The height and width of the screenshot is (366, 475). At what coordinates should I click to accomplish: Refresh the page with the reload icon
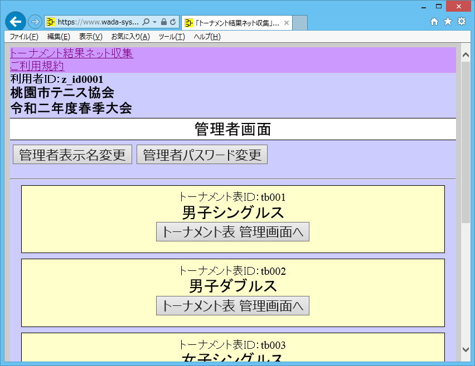click(x=173, y=22)
